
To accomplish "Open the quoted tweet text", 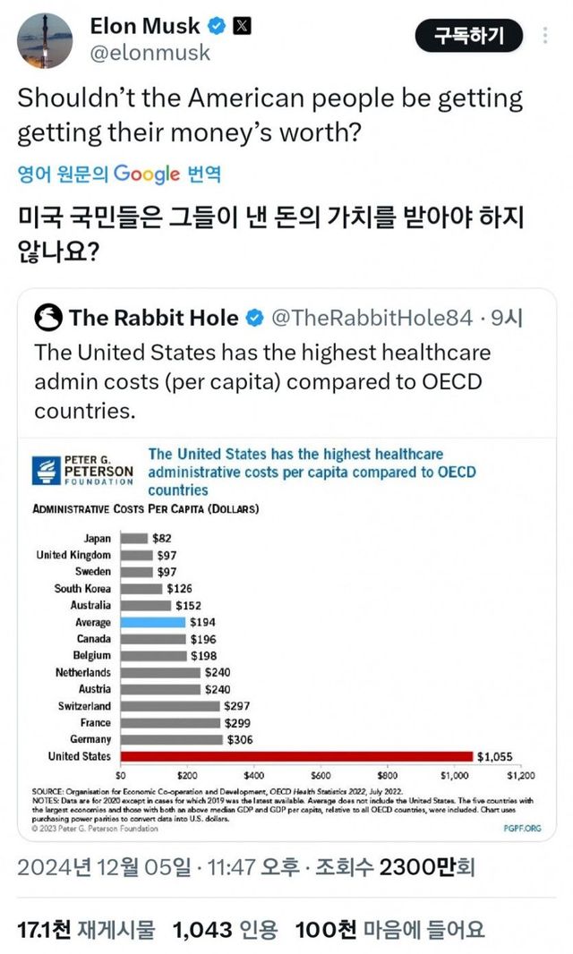I will coord(260,381).
